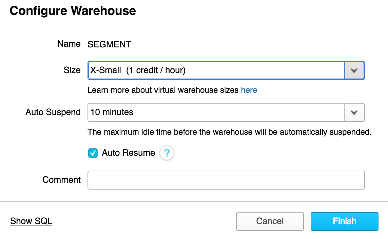Click the Comment field label

click(x=61, y=180)
